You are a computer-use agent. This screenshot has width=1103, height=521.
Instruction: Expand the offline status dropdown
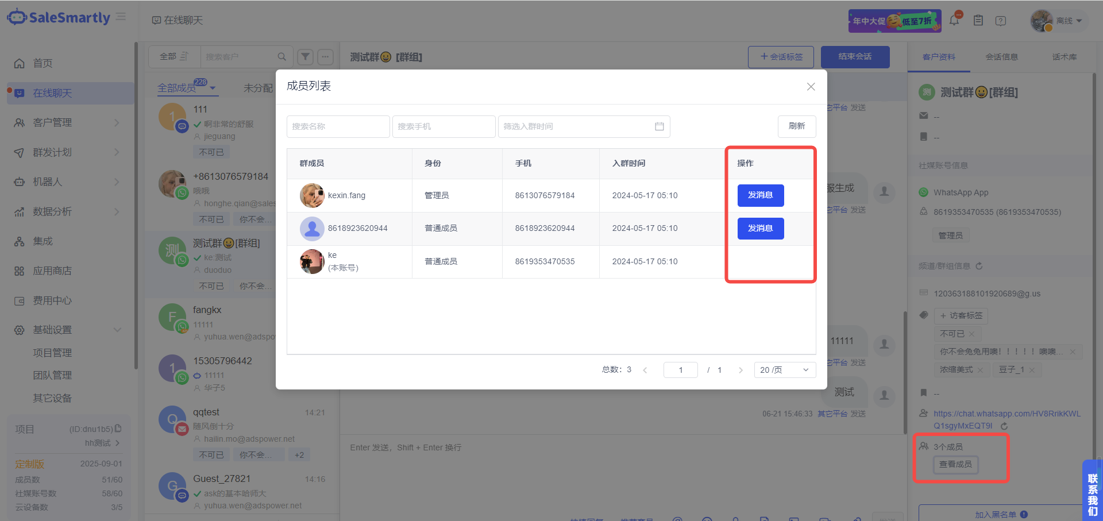tap(1069, 21)
